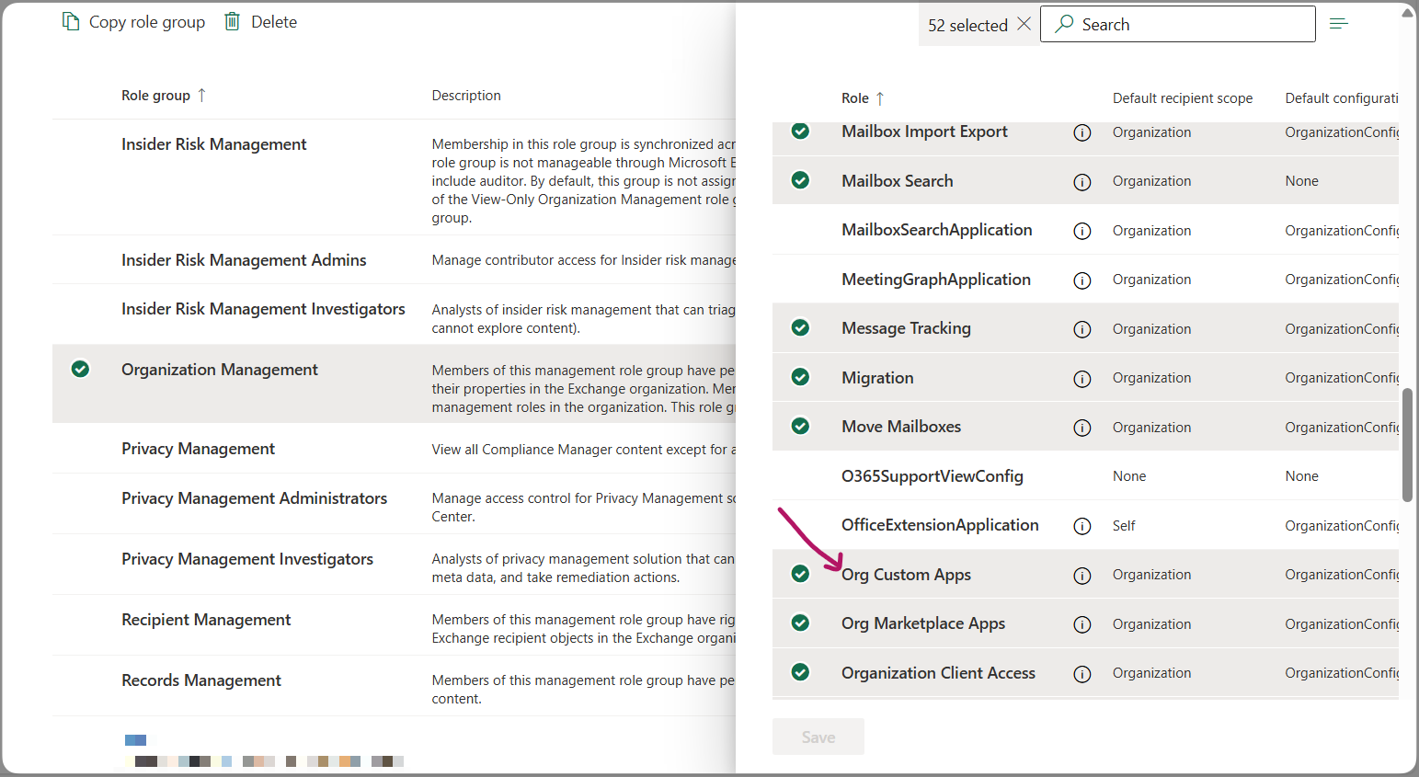Uncheck the Org Marketplace Apps role

pos(800,623)
